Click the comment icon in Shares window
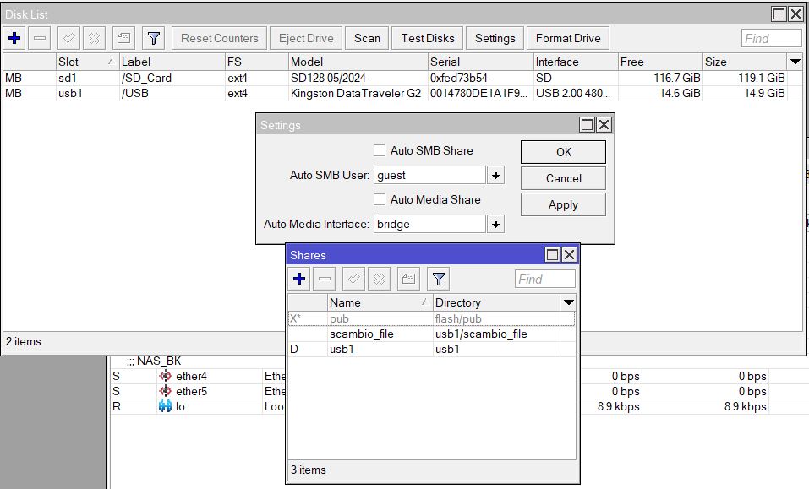 [408, 279]
